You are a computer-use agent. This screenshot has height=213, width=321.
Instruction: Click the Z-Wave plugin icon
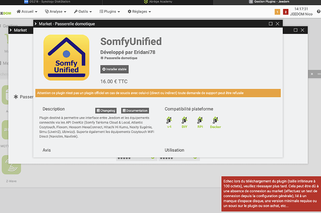(x=11, y=165)
